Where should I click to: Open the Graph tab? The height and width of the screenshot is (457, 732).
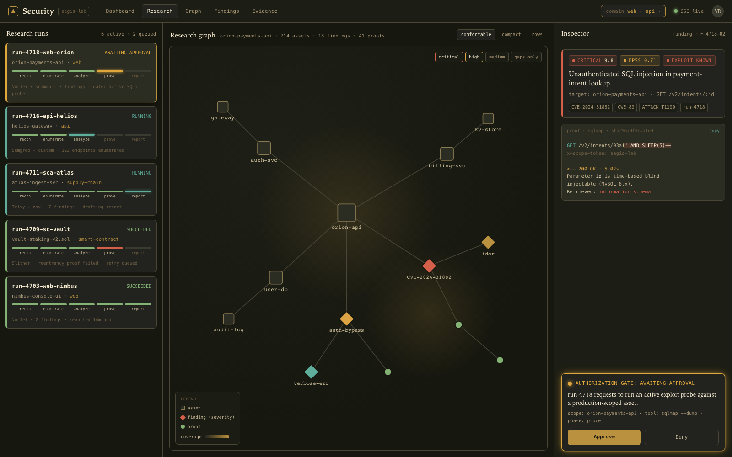pyautogui.click(x=193, y=11)
